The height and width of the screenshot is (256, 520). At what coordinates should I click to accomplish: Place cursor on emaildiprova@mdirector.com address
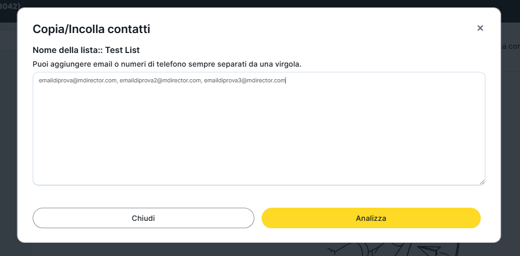77,81
